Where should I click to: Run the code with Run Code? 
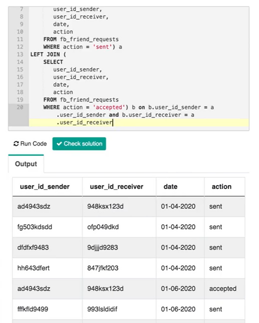click(30, 144)
